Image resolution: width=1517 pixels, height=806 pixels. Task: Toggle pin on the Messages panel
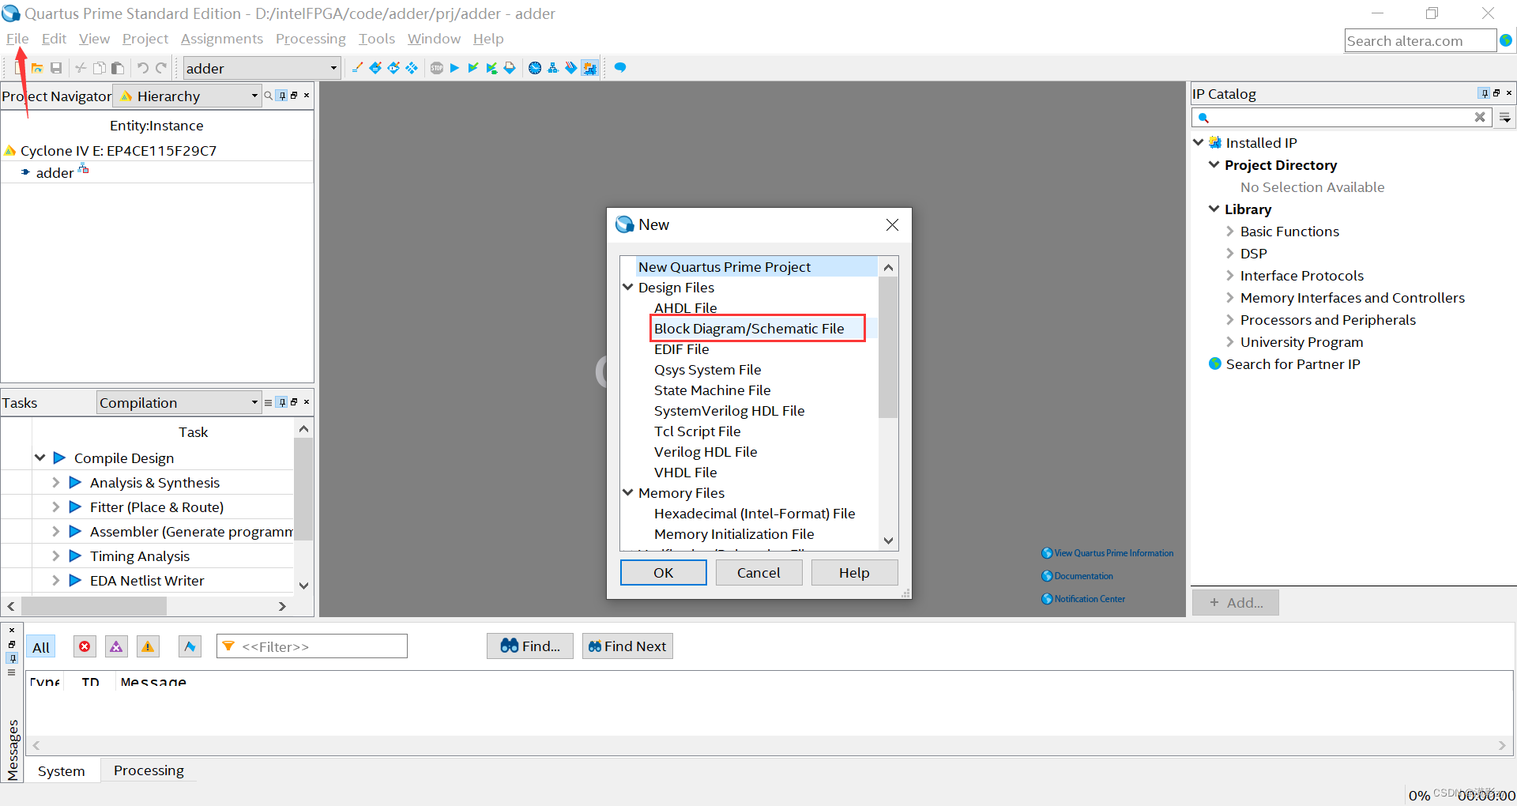click(12, 657)
